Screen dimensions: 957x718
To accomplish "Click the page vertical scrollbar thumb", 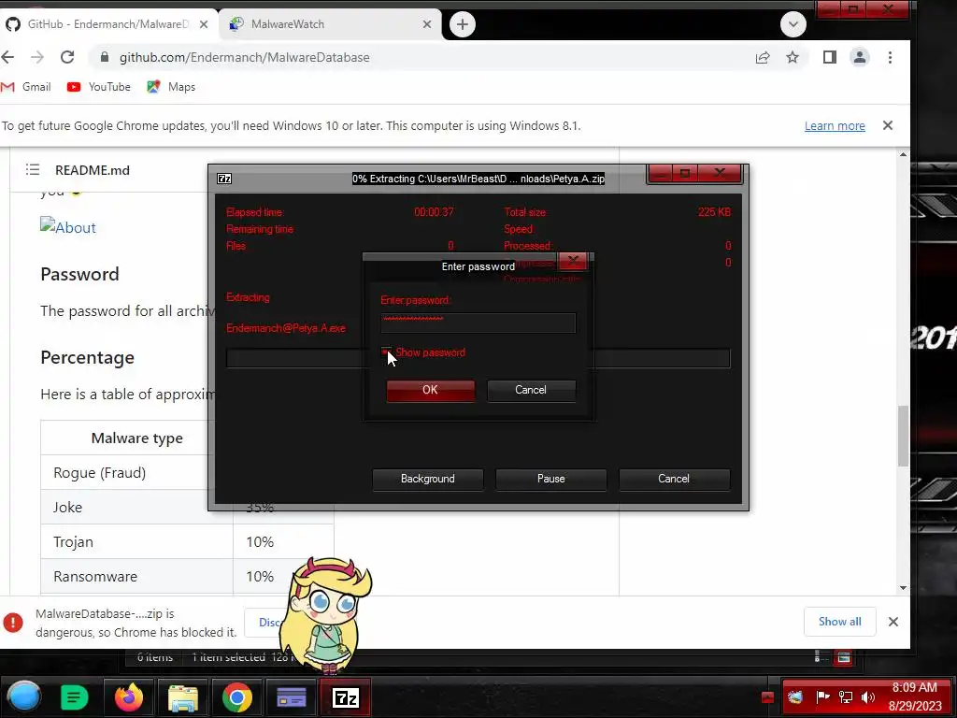I will [x=904, y=436].
